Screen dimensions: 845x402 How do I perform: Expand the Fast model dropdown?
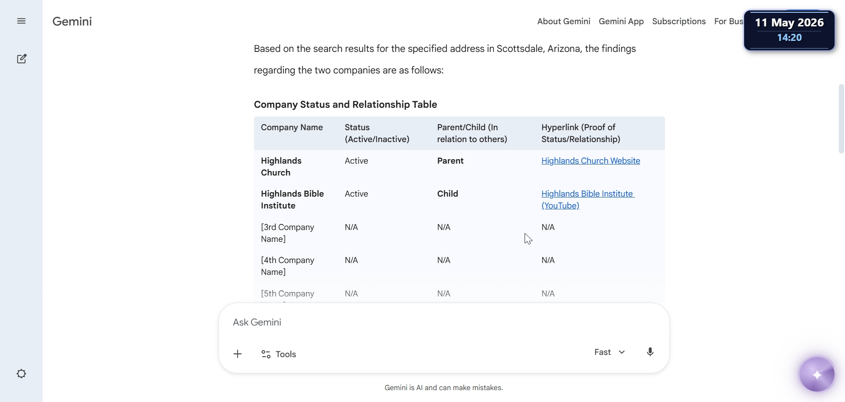pyautogui.click(x=610, y=352)
